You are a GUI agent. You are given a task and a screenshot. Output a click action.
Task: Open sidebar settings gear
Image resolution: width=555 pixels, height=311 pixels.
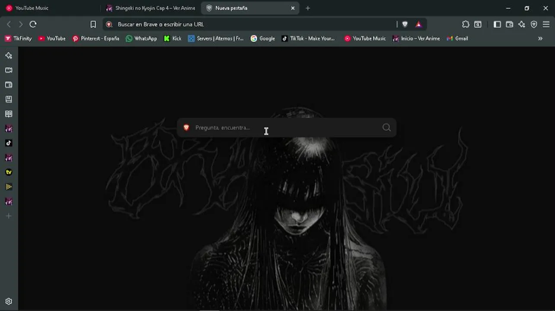[x=9, y=301]
